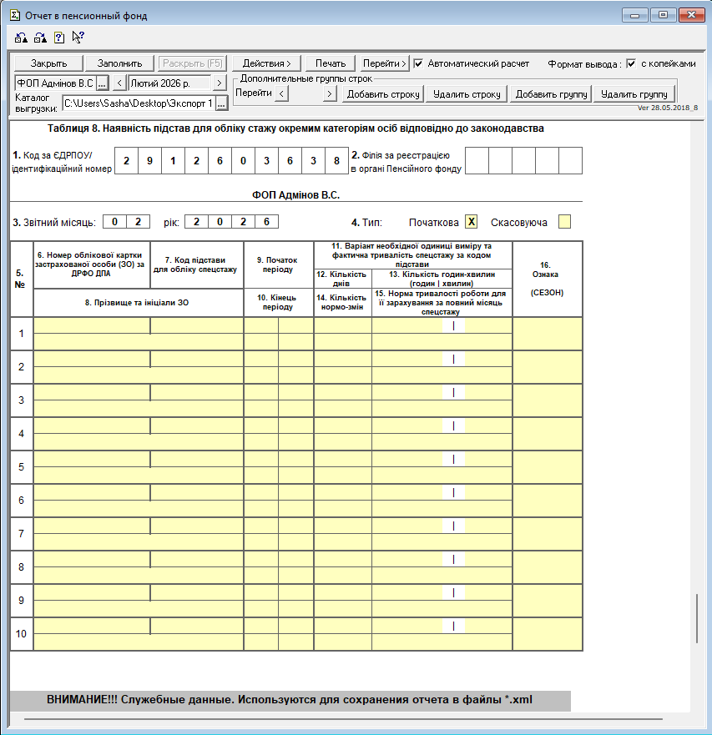Click Удалить группу button
Screen dimensions: 712x735
coord(633,94)
